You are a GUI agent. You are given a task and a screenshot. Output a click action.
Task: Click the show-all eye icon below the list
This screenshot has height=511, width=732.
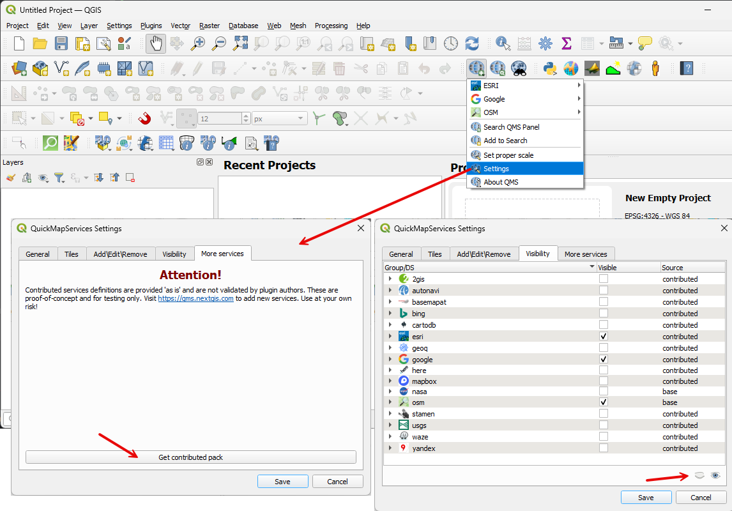[715, 475]
